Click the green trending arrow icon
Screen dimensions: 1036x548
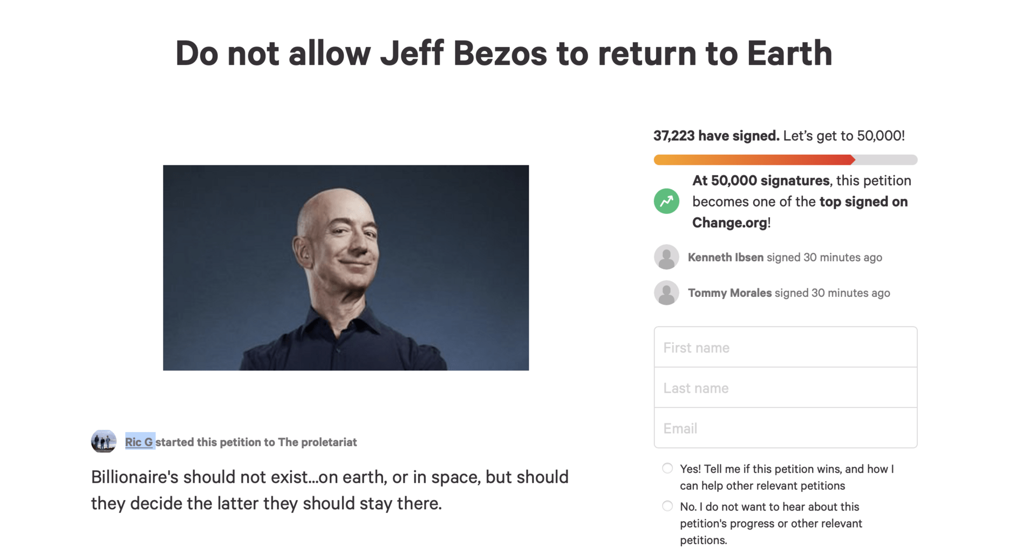tap(666, 201)
